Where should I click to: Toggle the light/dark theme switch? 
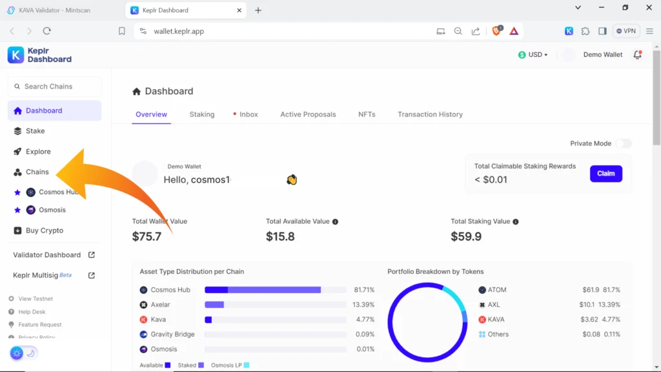click(x=24, y=353)
